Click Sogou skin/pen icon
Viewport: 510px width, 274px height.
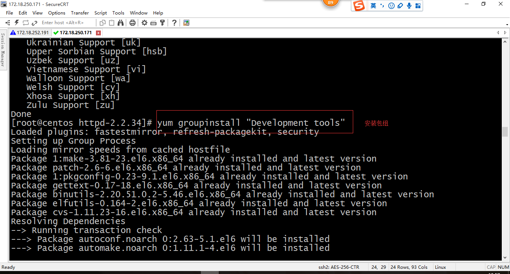click(400, 6)
